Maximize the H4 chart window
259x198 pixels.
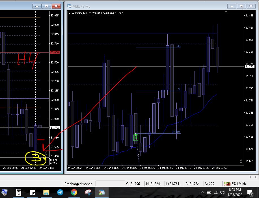[47, 6]
